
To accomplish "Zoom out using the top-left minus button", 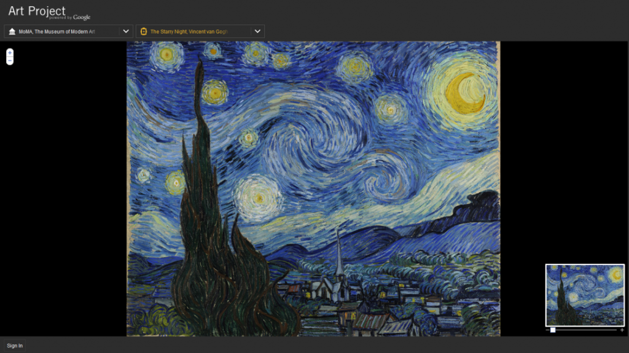I will click(10, 61).
